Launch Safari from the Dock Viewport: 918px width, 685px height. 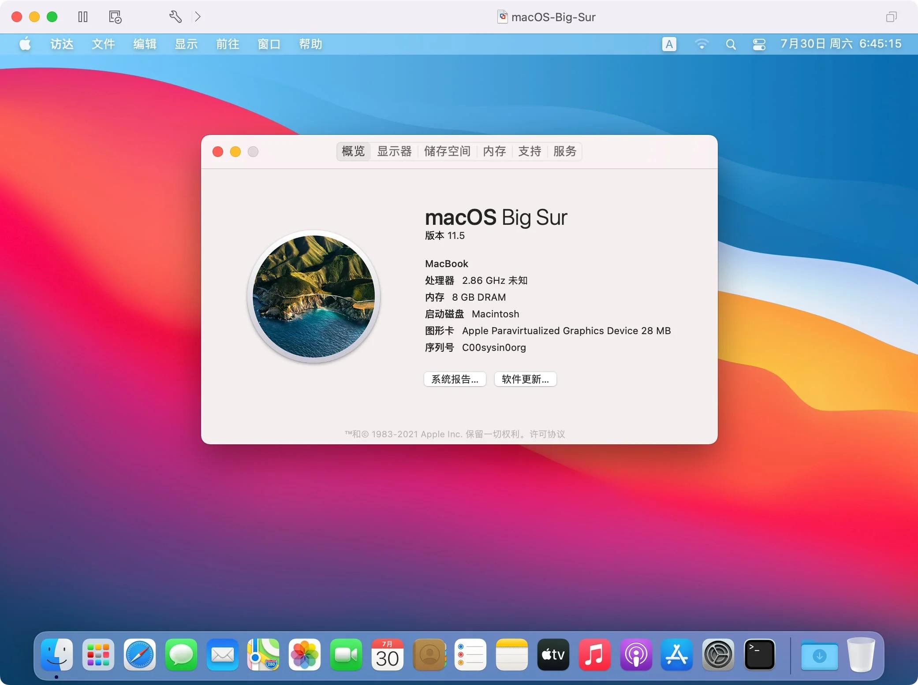click(x=139, y=655)
